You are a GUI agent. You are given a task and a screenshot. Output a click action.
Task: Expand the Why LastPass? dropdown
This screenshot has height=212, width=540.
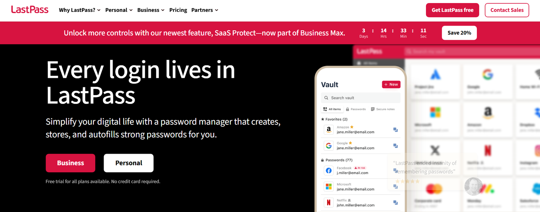pos(80,10)
